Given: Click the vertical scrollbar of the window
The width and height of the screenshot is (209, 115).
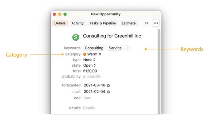Looking at the screenshot, I should (x=159, y=71).
